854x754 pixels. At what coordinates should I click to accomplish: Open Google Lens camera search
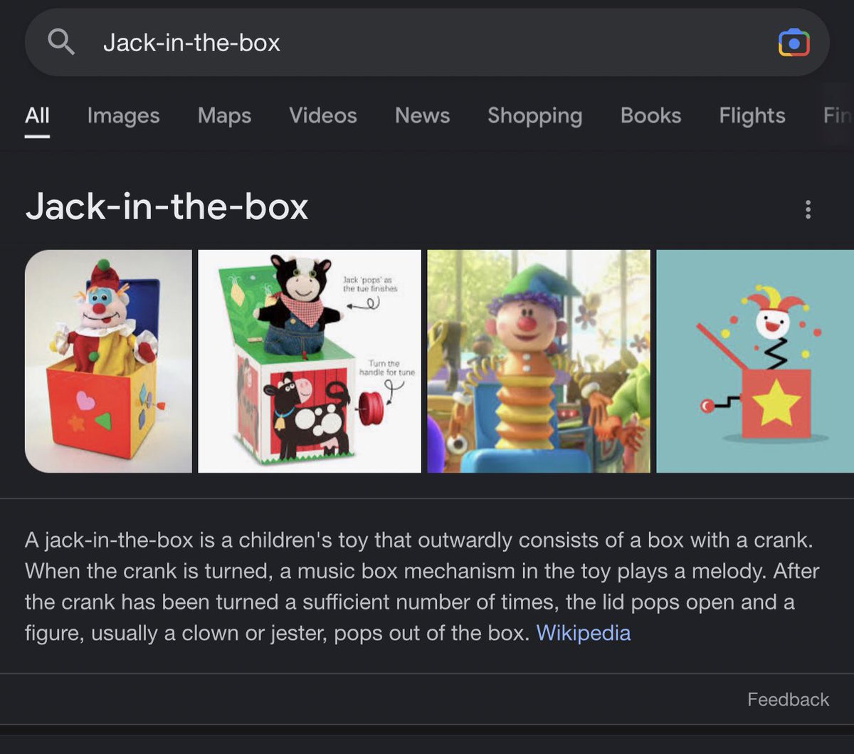794,43
